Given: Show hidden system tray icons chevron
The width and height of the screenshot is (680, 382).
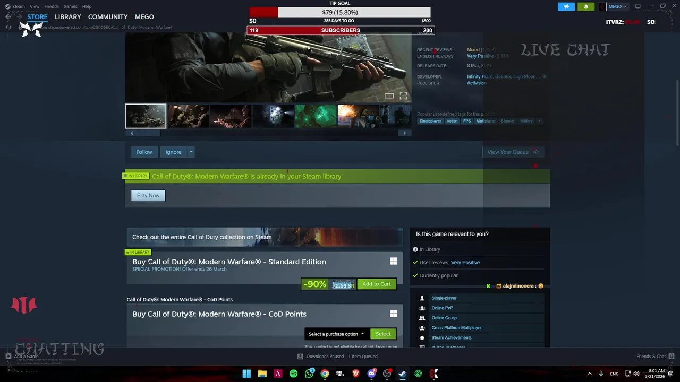Looking at the screenshot, I should 589,374.
